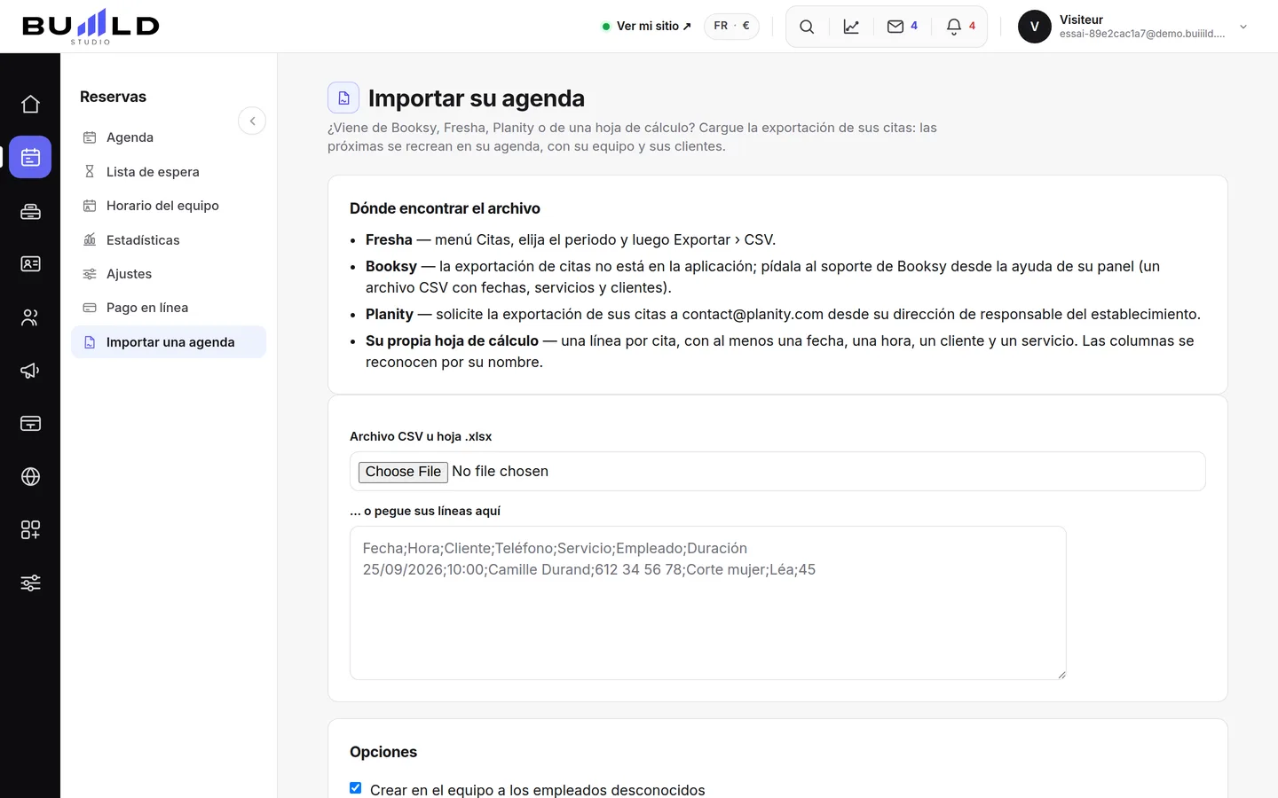Collapse the Reservas side panel
The height and width of the screenshot is (798, 1278).
252,121
